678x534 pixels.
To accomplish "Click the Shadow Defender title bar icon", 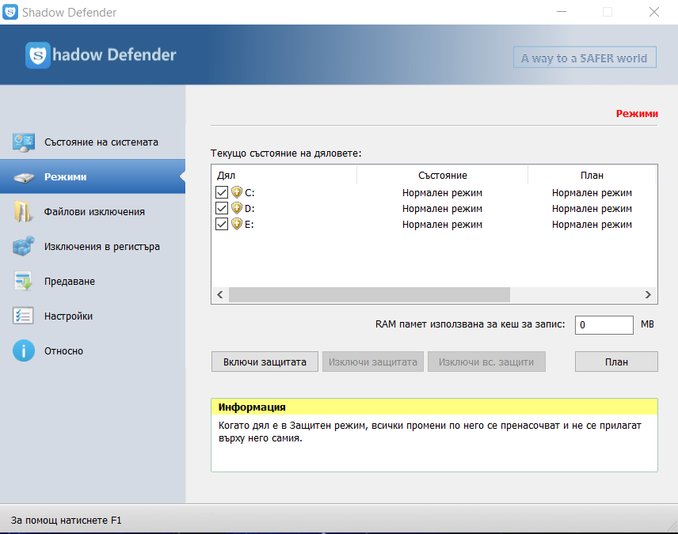I will tap(10, 12).
